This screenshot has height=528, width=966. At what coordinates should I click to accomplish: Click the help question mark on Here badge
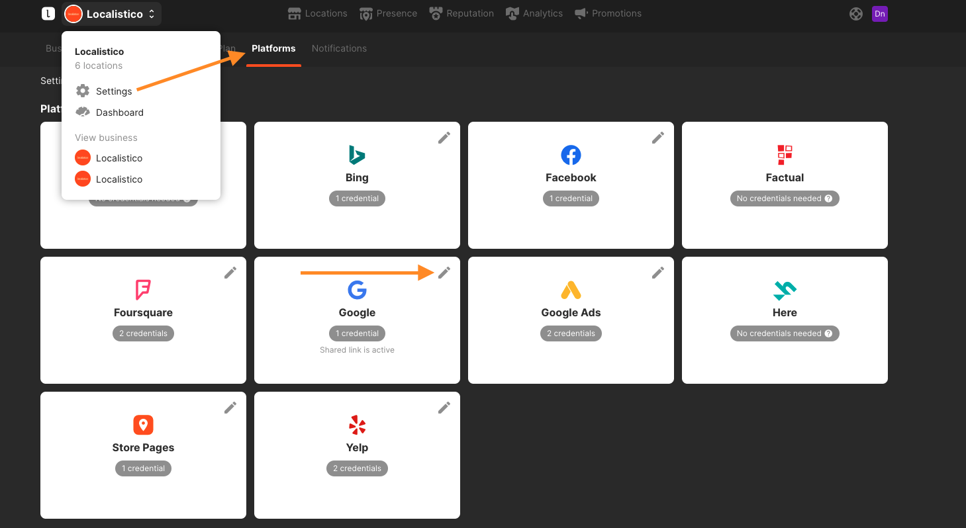coord(828,333)
